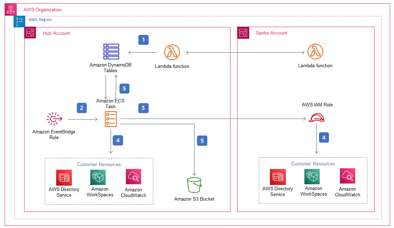Select Amazon CloudWatch icon in Hub Account
The image size is (394, 228).
tap(133, 177)
